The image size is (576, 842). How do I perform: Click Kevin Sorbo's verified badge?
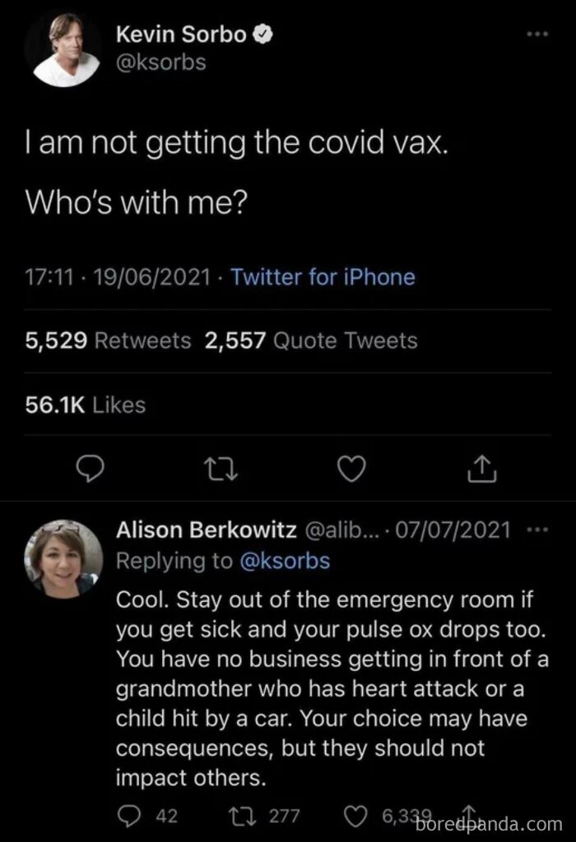pyautogui.click(x=262, y=34)
